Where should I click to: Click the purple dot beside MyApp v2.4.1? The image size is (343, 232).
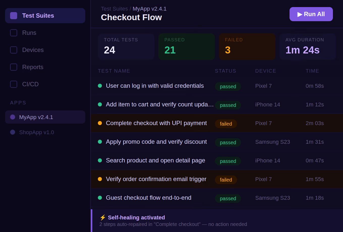pos(13,117)
